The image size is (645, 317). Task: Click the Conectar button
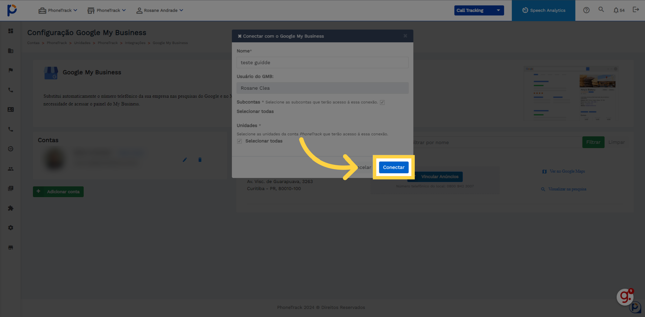(394, 167)
